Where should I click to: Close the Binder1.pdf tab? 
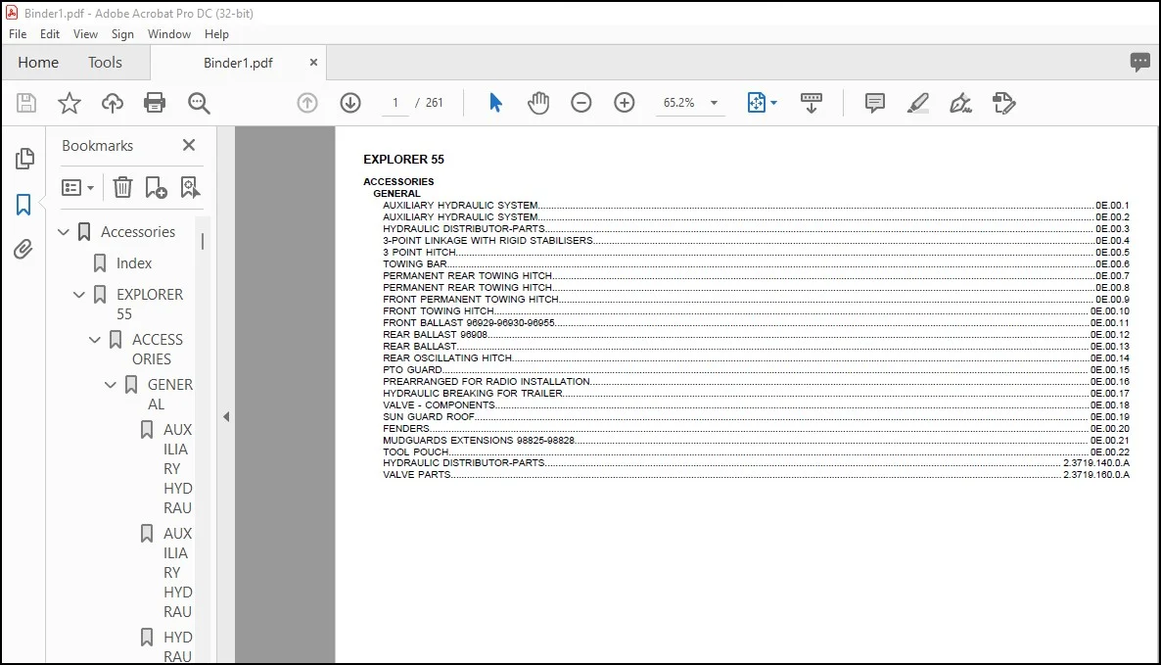[x=313, y=63]
